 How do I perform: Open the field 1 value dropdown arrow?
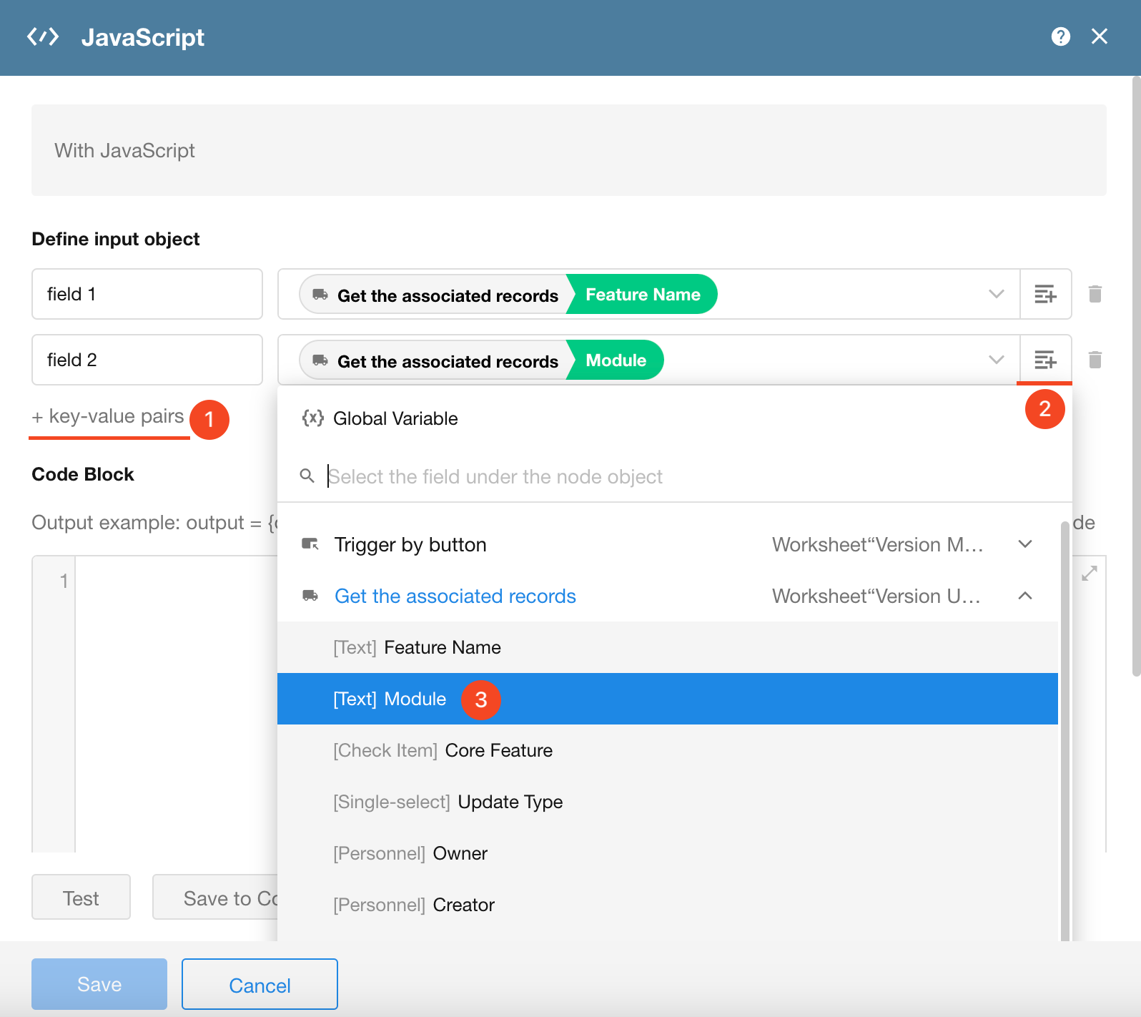point(996,294)
